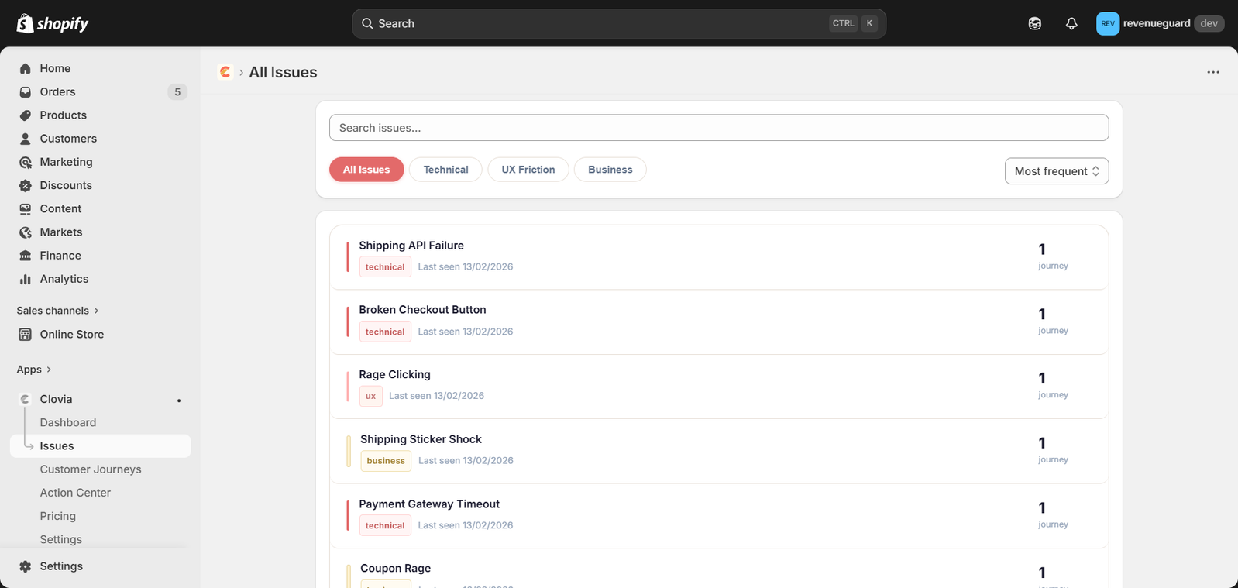
Task: Open Broken Checkout Button issue
Action: point(719,322)
